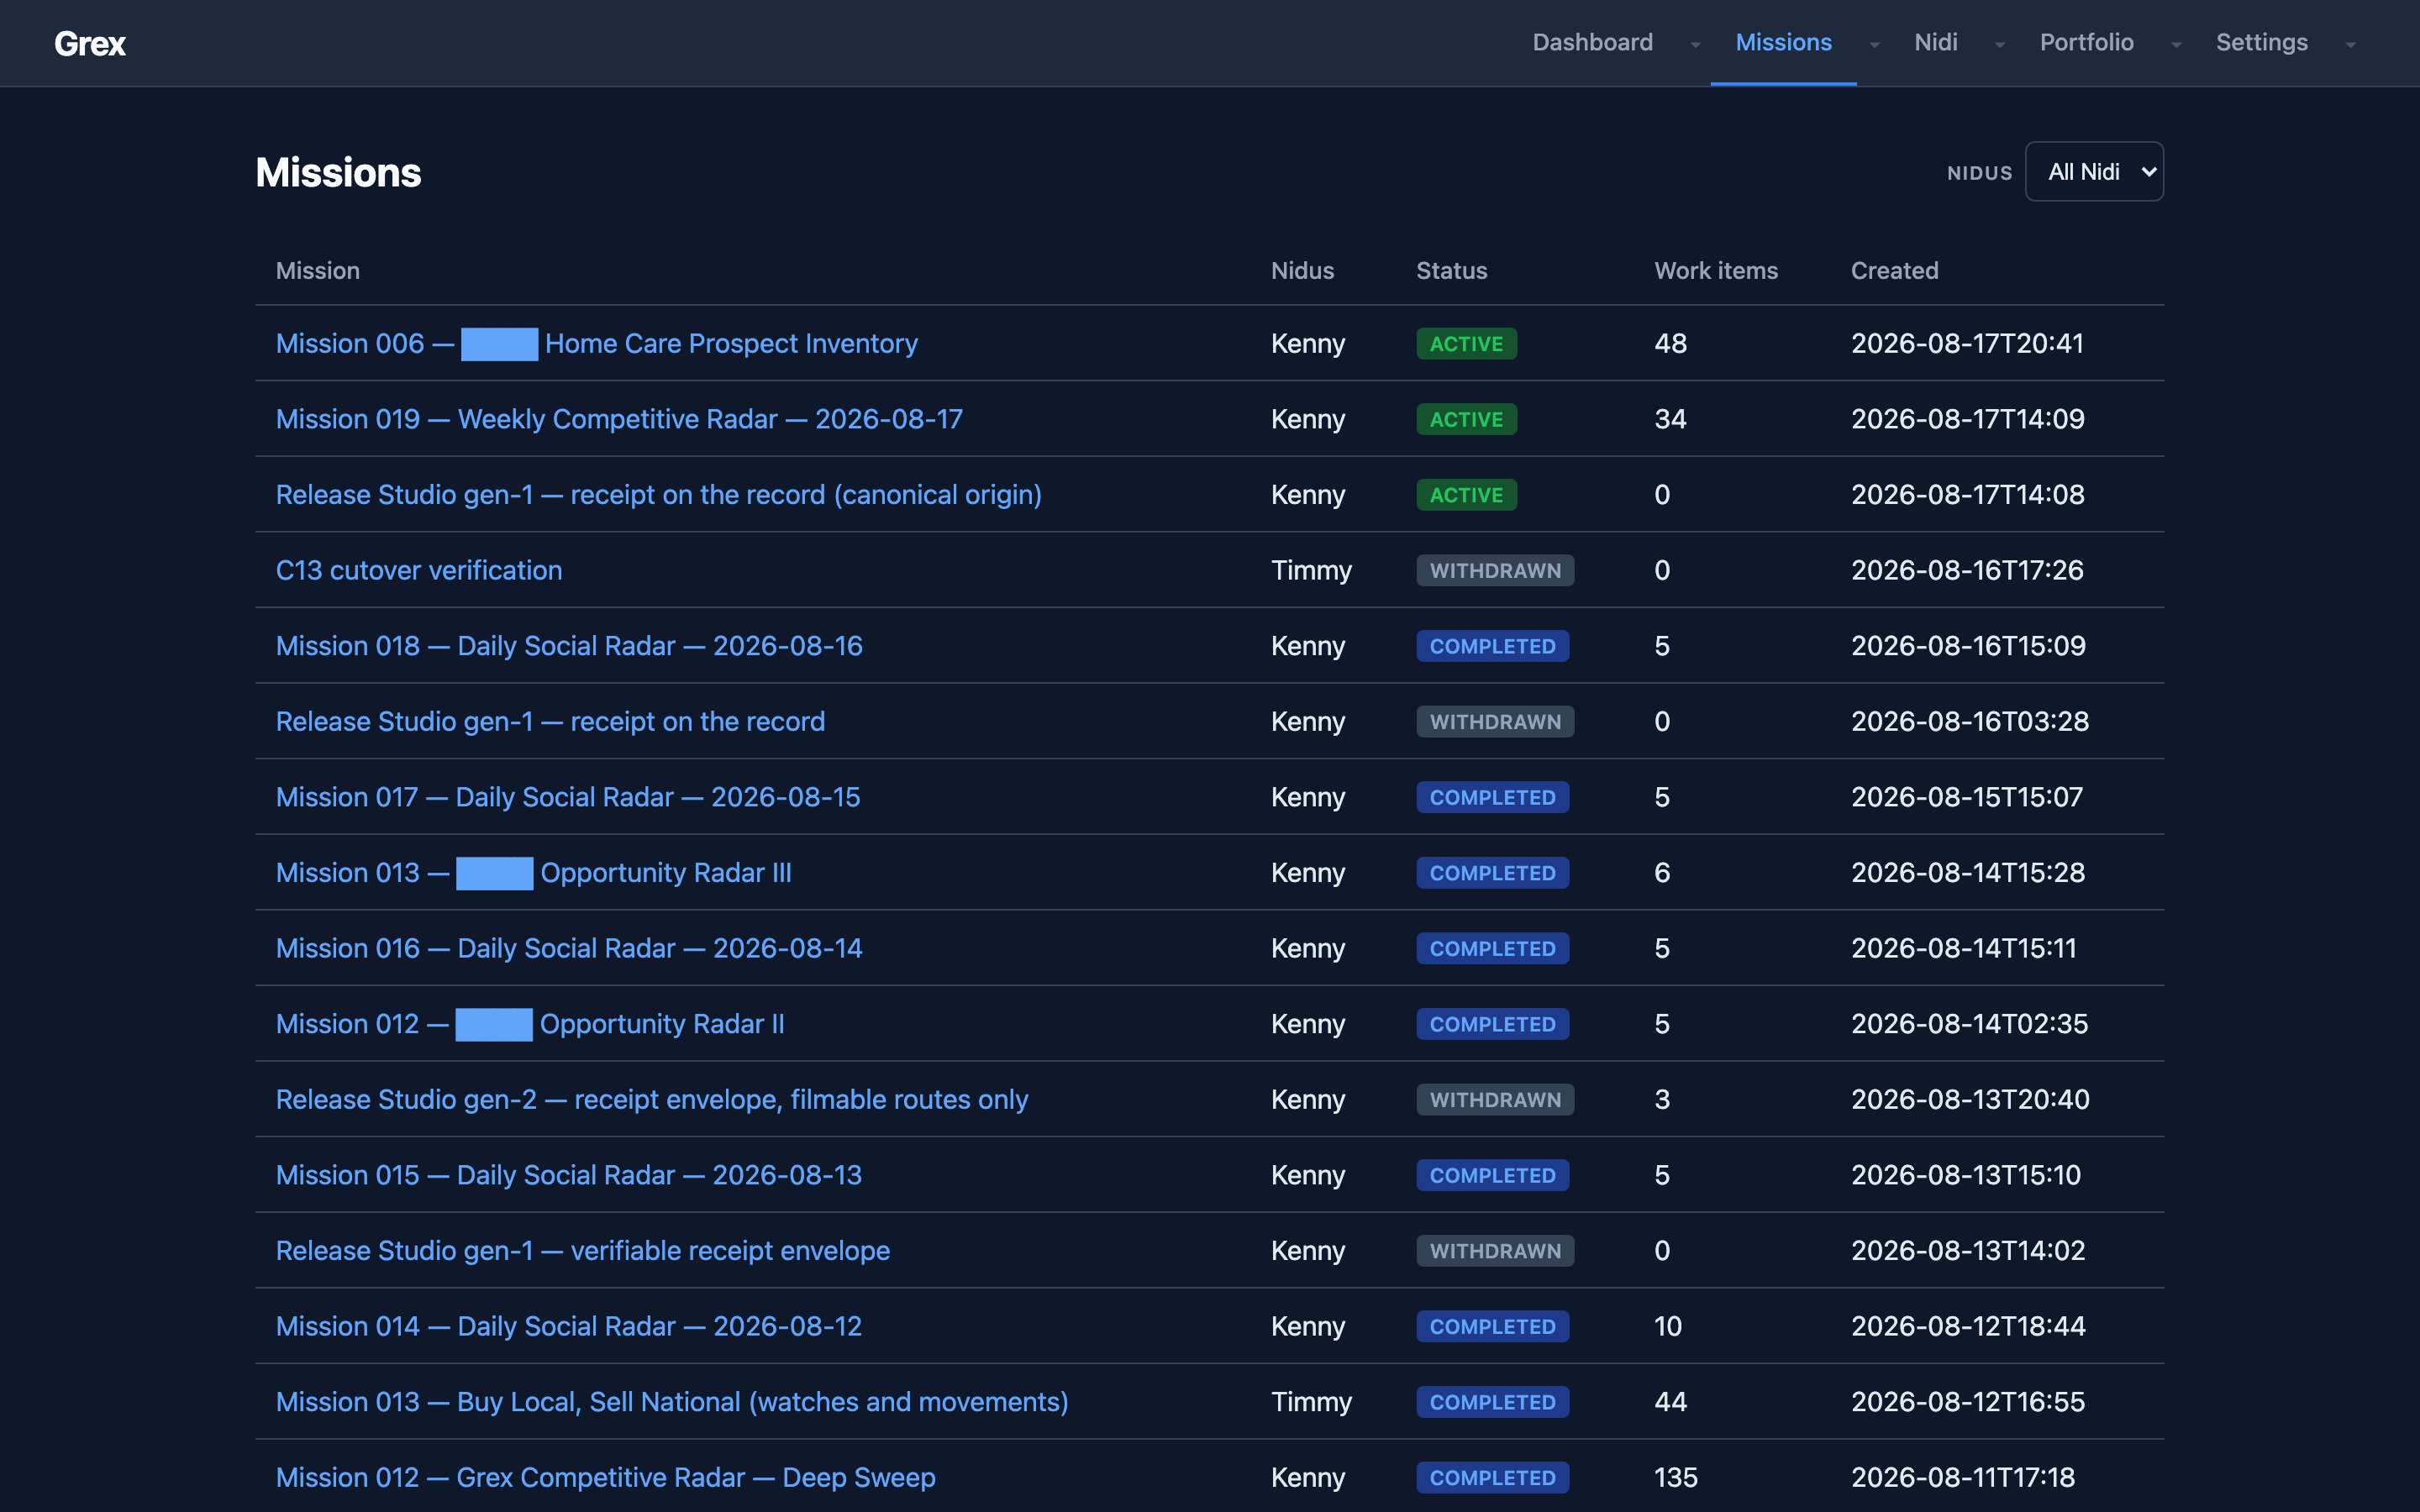Open Release Studio gen-1 canonical origin mission
The height and width of the screenshot is (1512, 2420).
coord(658,495)
